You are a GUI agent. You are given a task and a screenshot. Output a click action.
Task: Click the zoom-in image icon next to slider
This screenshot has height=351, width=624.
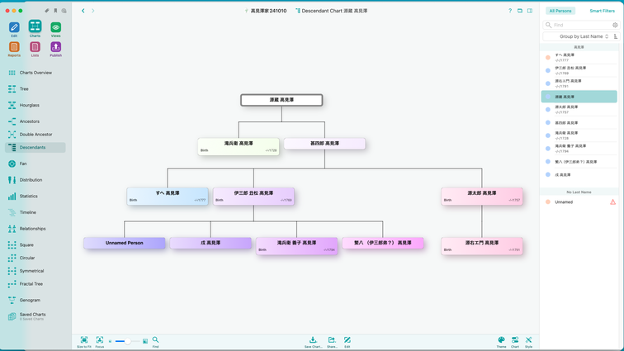[x=145, y=341]
